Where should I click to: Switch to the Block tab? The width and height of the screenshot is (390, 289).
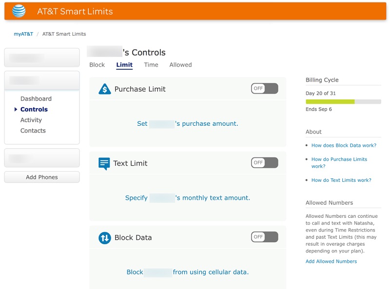point(97,65)
